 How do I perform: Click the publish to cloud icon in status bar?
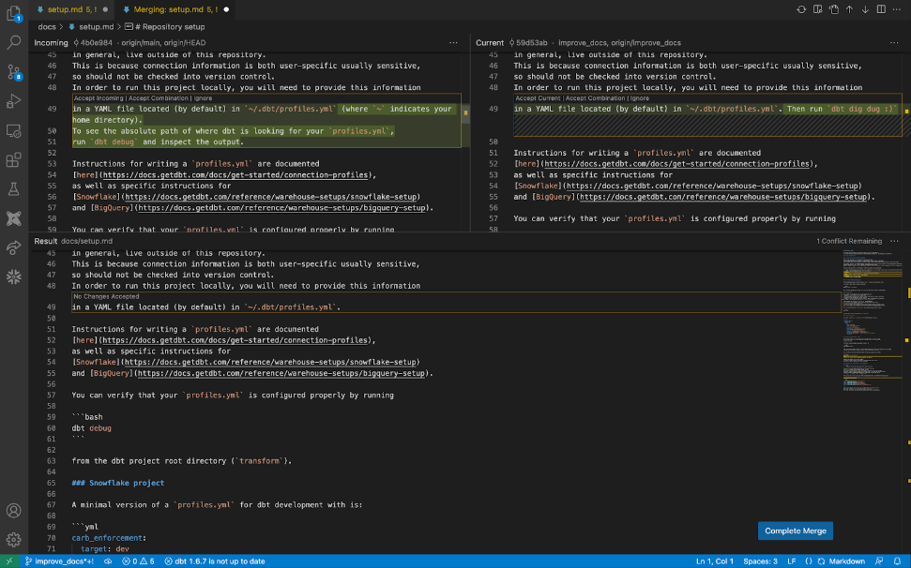pos(108,561)
